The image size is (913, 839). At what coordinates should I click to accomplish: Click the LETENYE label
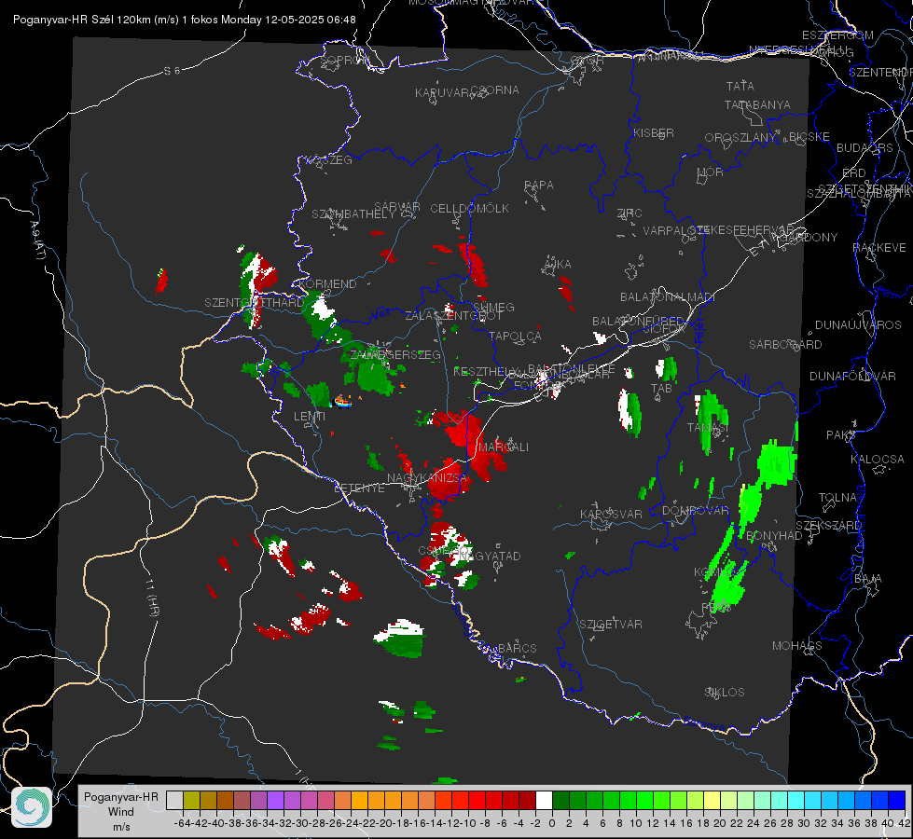pyautogui.click(x=359, y=488)
